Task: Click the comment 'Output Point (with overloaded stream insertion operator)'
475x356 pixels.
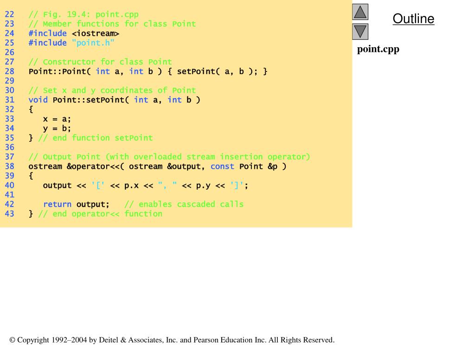Action: click(x=169, y=157)
